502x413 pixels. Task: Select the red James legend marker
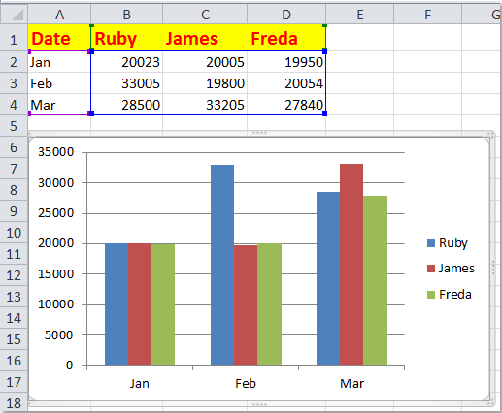pyautogui.click(x=431, y=269)
